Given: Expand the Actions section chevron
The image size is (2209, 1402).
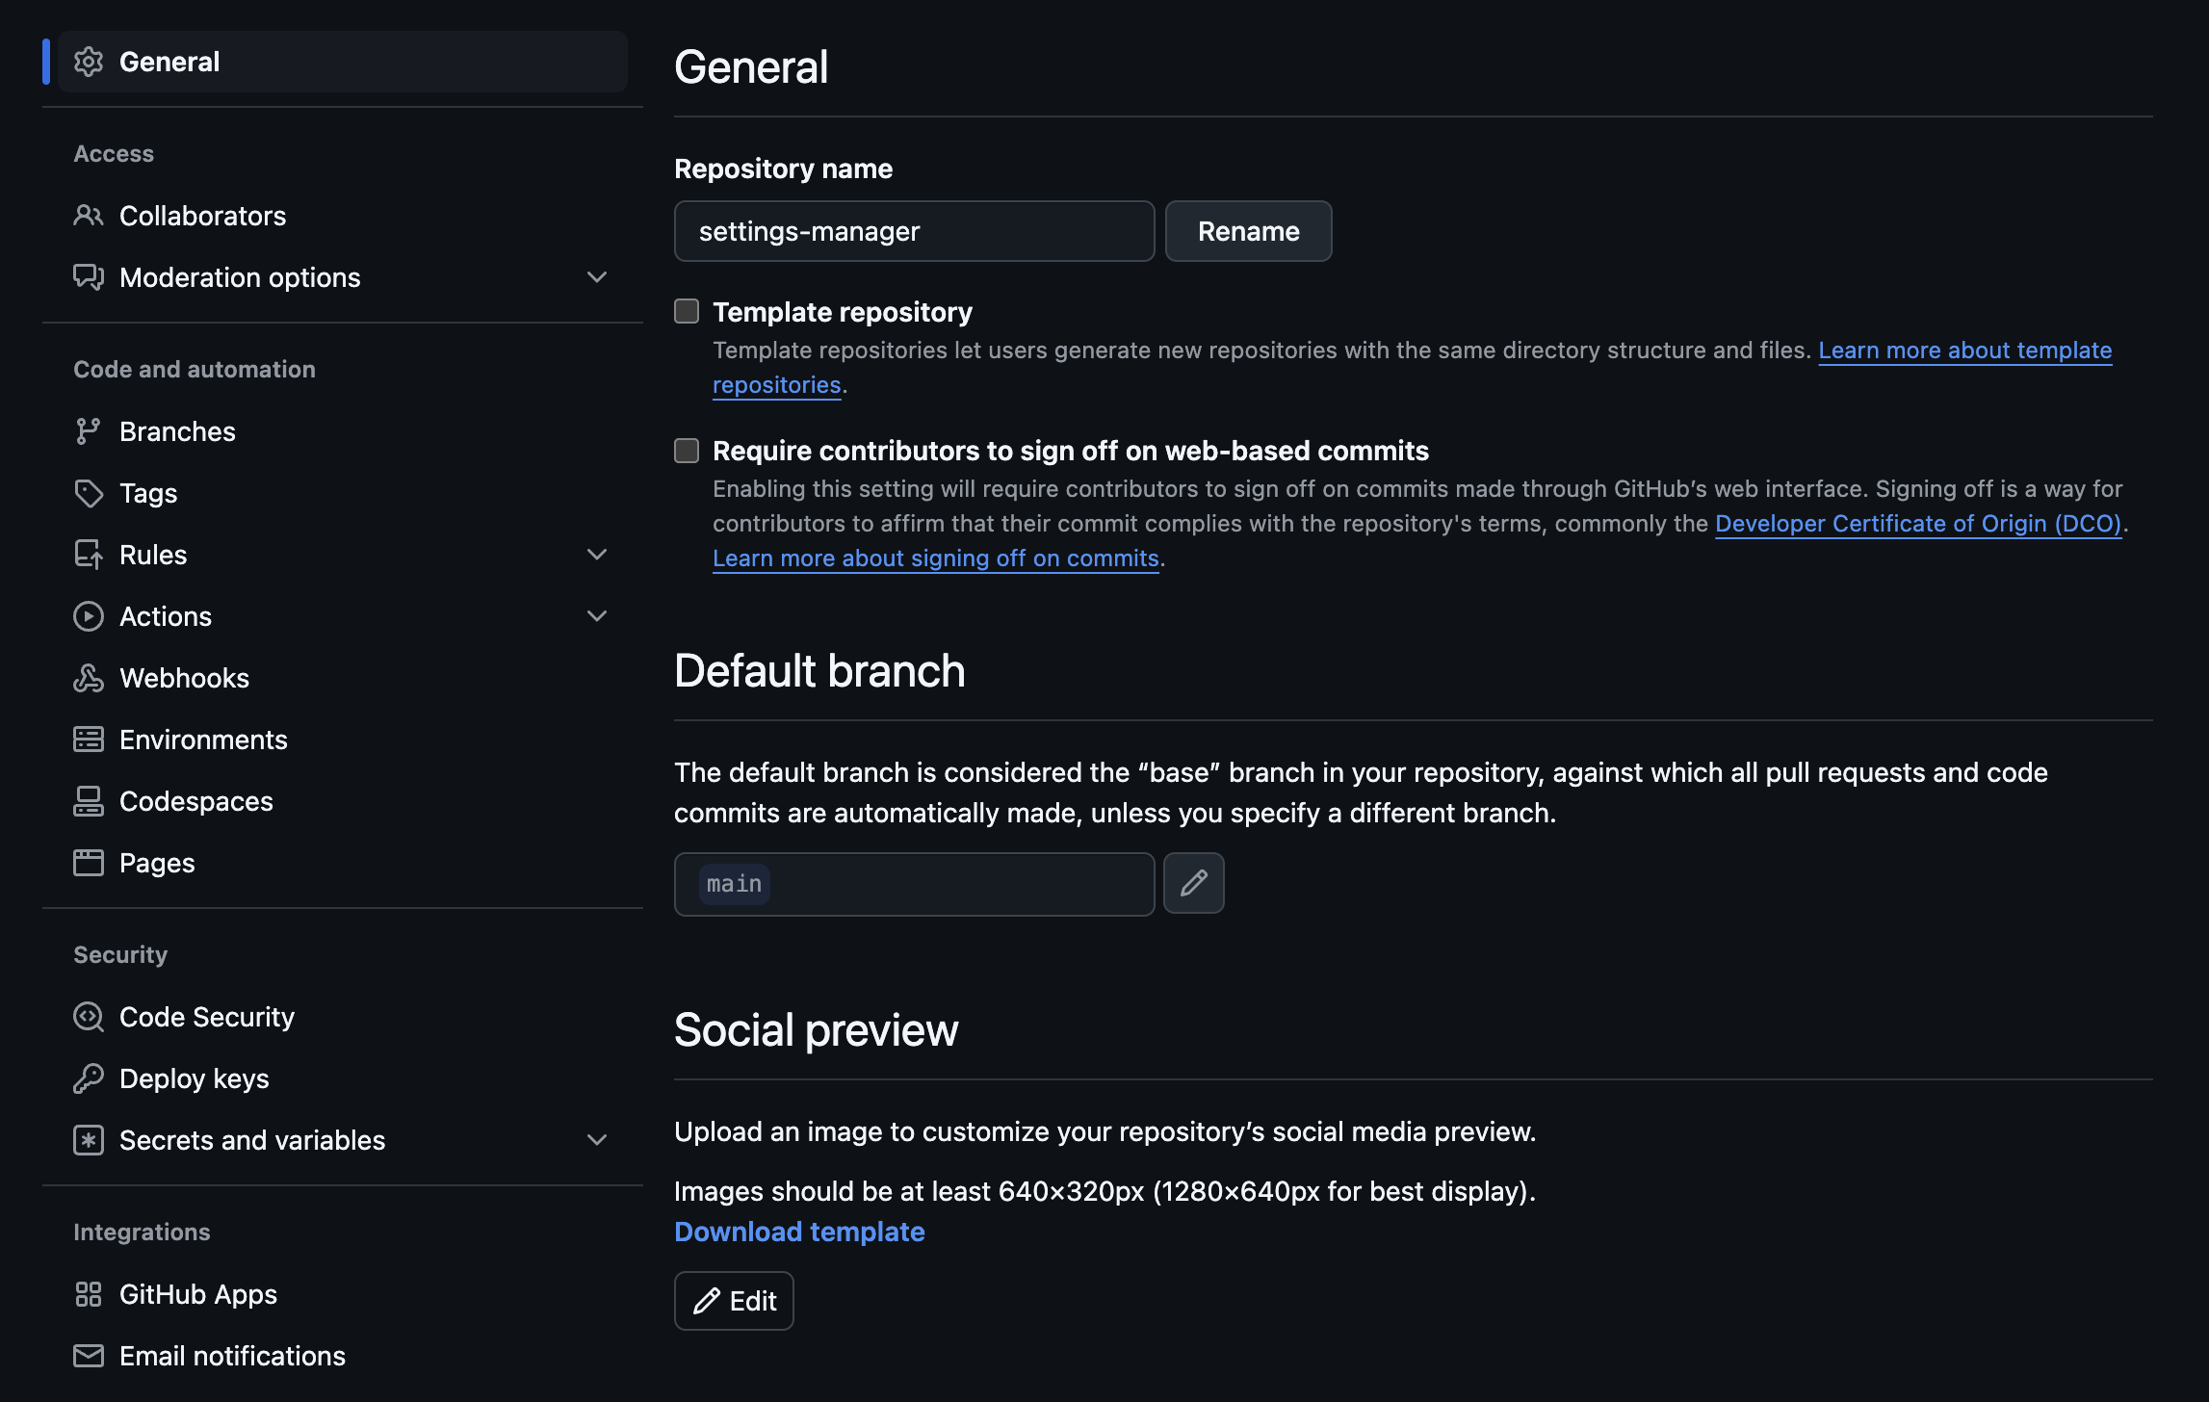Looking at the screenshot, I should click(x=596, y=616).
